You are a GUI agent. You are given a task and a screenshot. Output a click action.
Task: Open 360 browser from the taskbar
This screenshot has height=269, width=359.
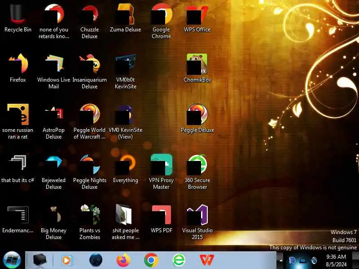[x=179, y=260]
